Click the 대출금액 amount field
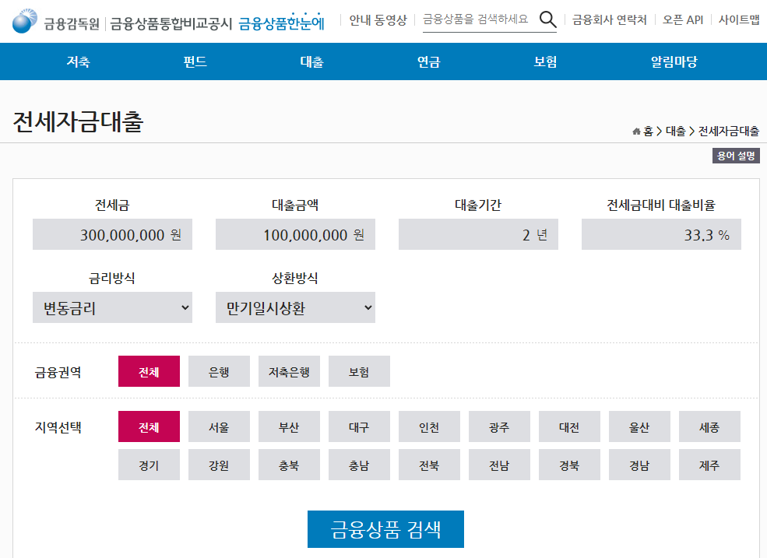Screen dimensions: 767x558 click(295, 234)
